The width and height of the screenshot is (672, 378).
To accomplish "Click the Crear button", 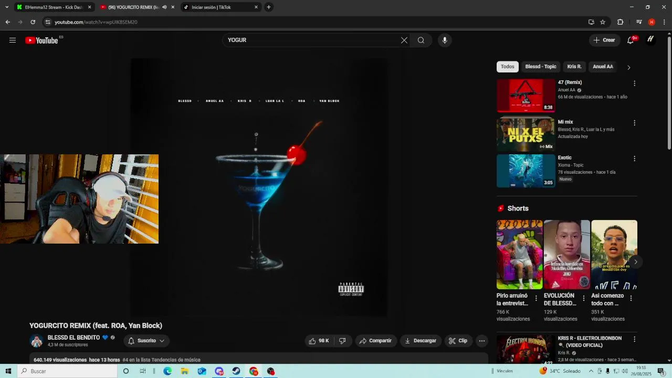I will 604,40.
